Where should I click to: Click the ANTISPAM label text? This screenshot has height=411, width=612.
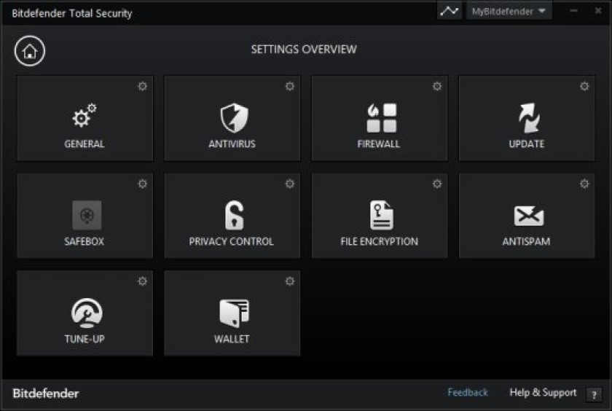526,242
